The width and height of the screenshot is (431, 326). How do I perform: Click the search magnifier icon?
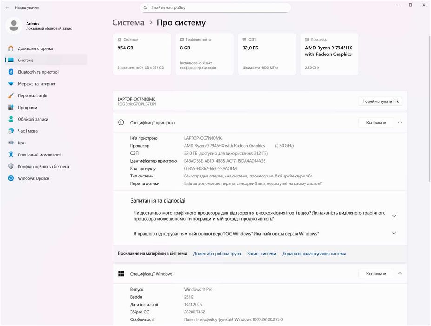[146, 8]
